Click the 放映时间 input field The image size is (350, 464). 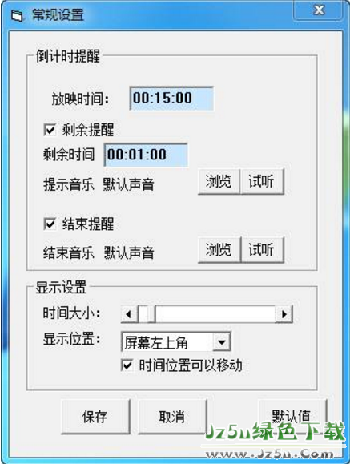pos(171,99)
